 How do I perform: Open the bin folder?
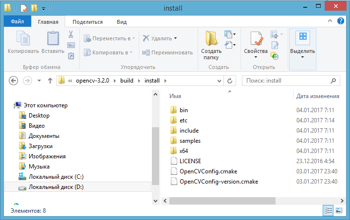184,110
